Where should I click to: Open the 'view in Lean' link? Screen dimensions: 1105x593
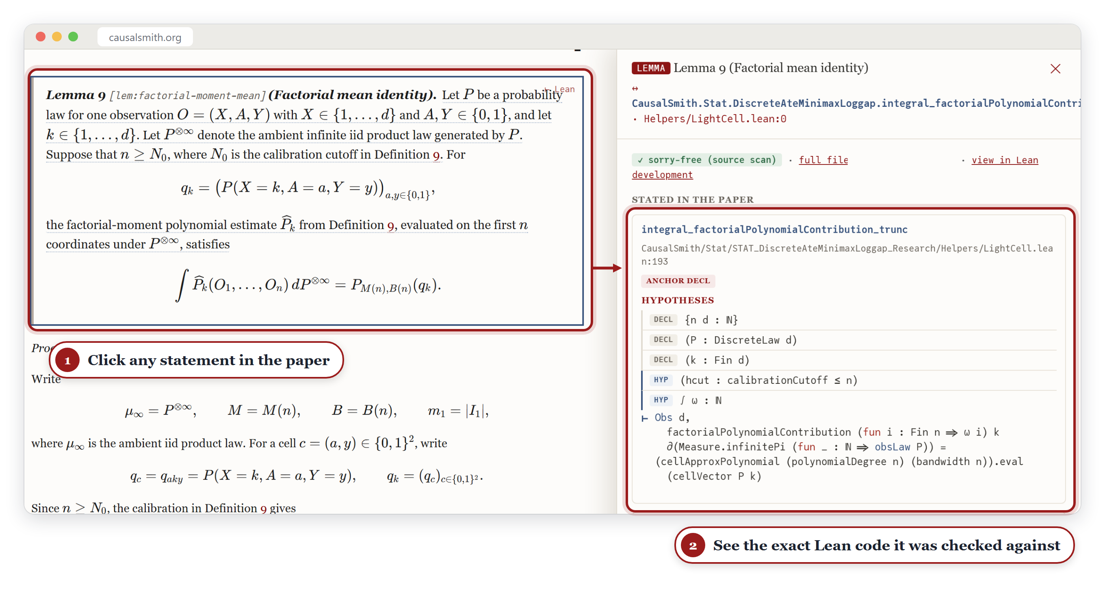pyautogui.click(x=1005, y=160)
